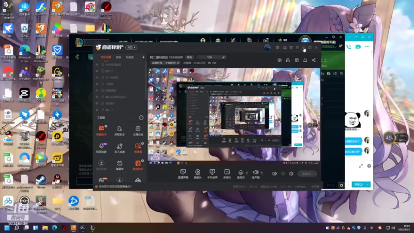
Task: Open the QQ chat three-dots more menu
Action: tap(367, 47)
